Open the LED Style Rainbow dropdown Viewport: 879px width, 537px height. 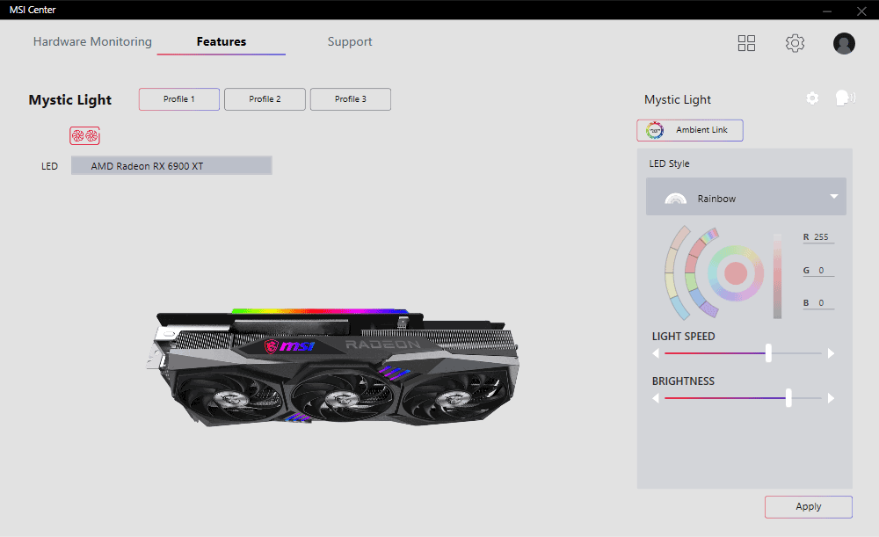(x=746, y=197)
